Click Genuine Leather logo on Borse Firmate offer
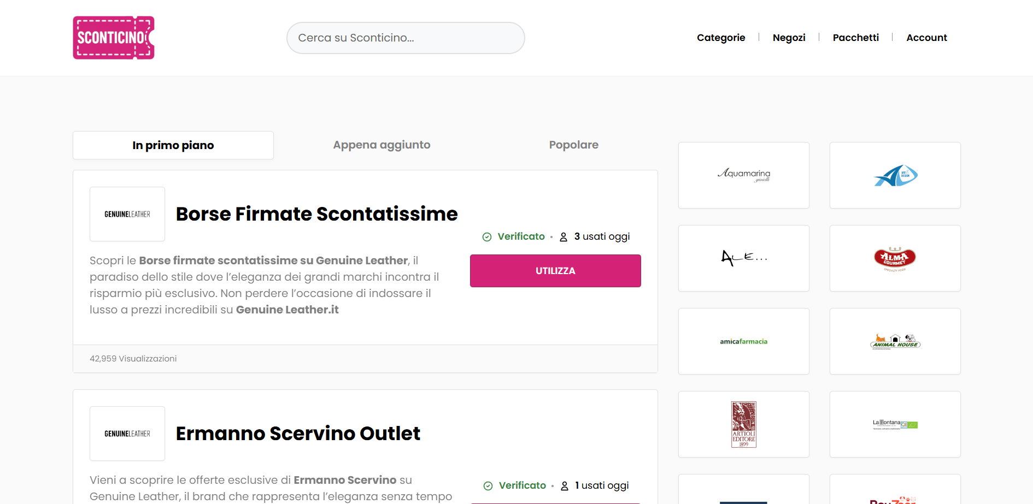 (127, 214)
